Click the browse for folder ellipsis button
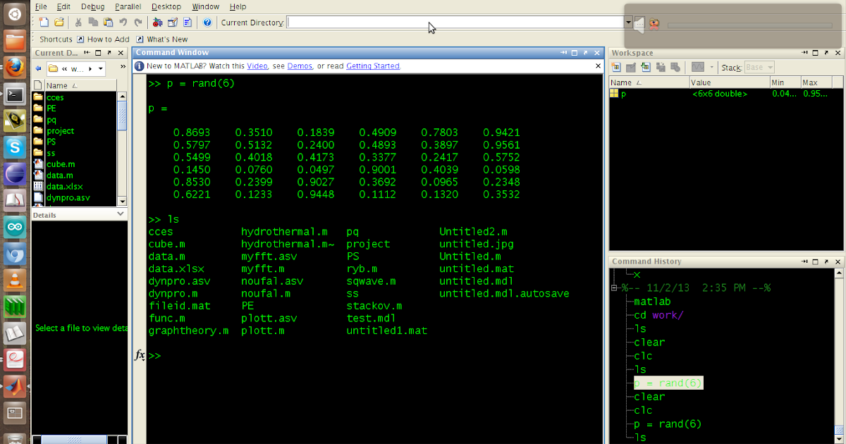 point(639,23)
